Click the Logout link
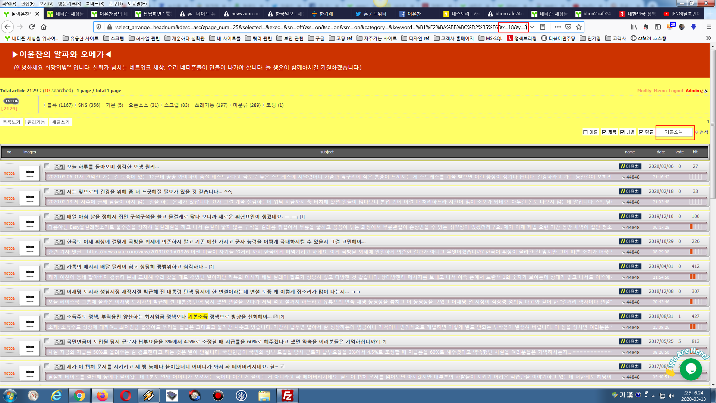The image size is (716, 403). [x=676, y=91]
